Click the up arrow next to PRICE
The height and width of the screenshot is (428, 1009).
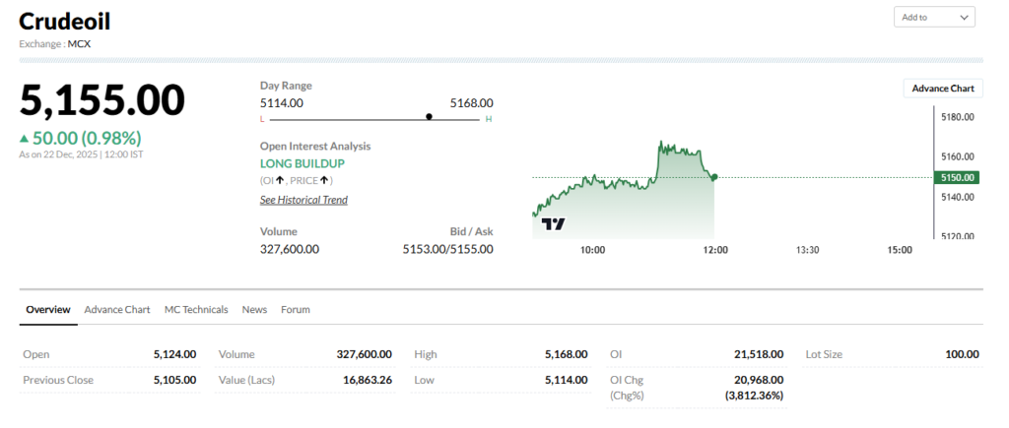pyautogui.click(x=323, y=181)
